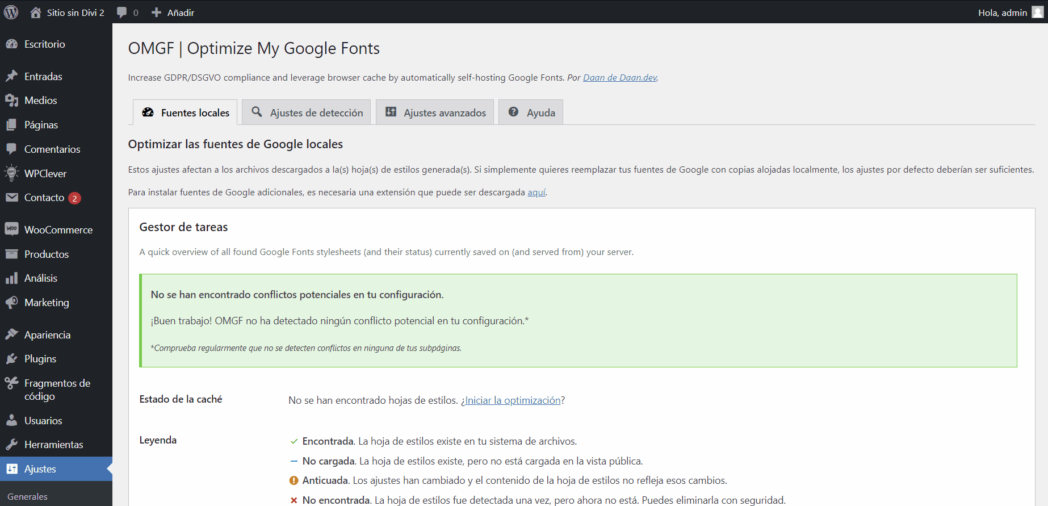
Task: Click the Plugins plug icon
Action: point(11,359)
